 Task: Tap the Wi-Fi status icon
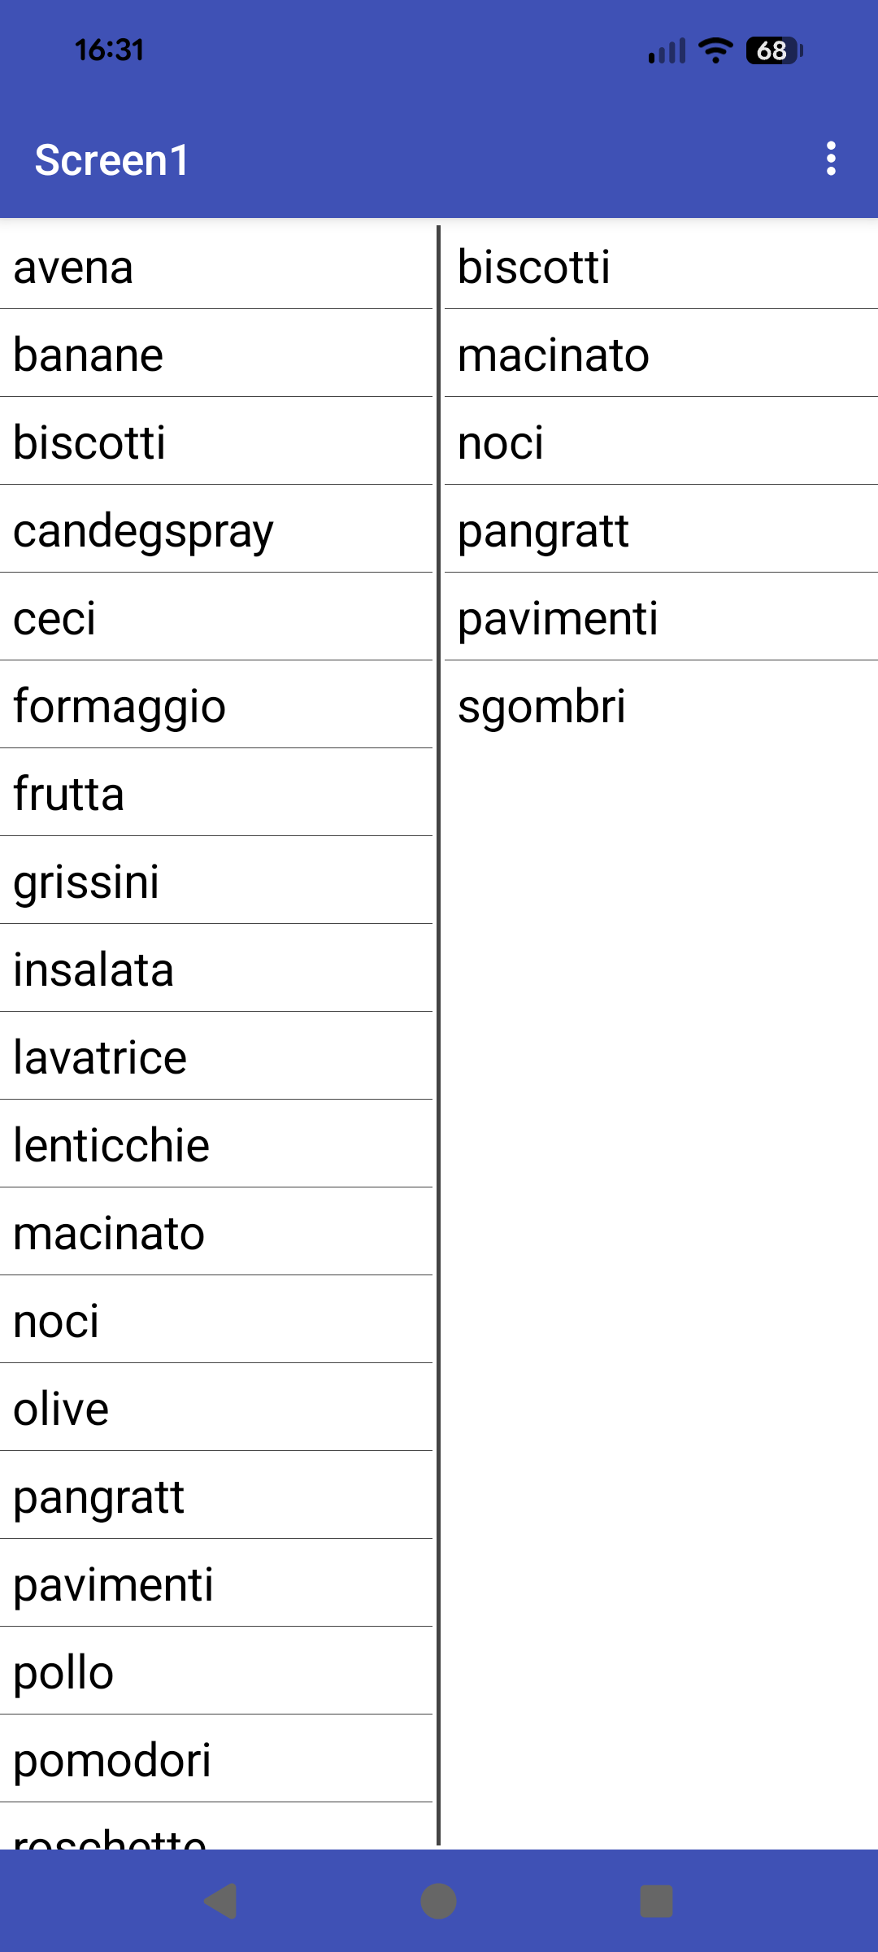click(715, 50)
